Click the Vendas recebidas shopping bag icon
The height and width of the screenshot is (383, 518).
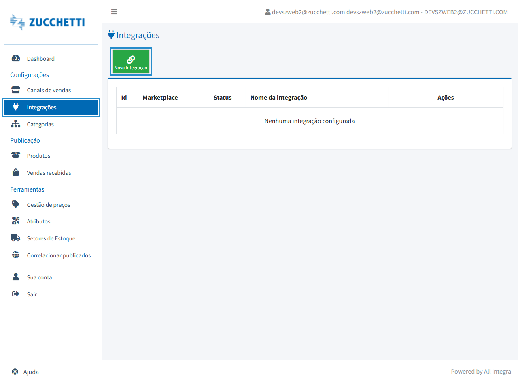pyautogui.click(x=16, y=172)
